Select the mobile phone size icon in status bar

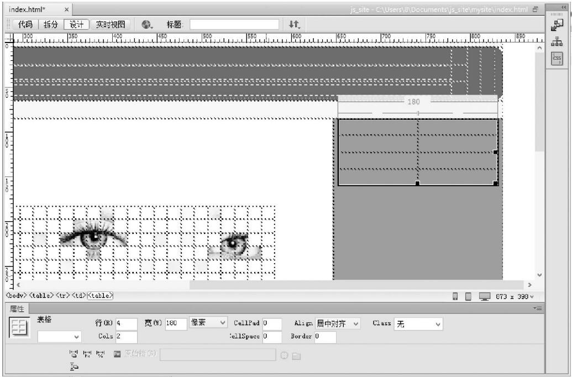[455, 296]
